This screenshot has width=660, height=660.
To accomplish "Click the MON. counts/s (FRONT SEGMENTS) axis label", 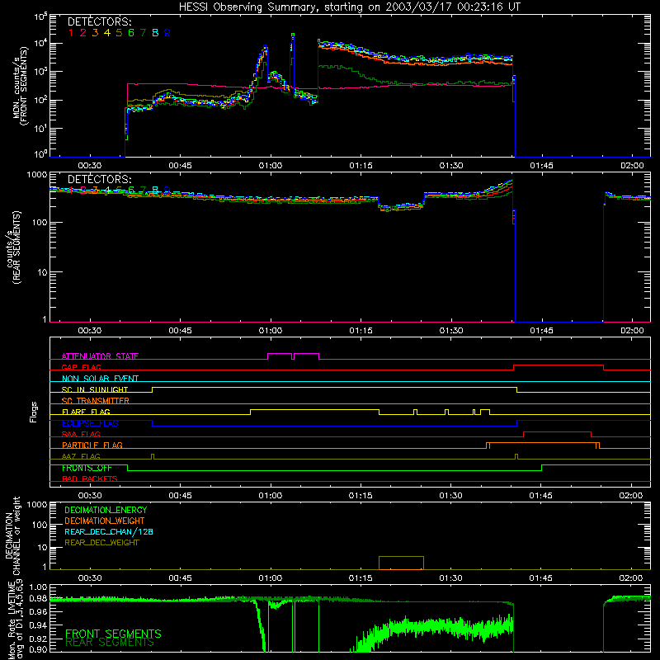I will tap(20, 86).
